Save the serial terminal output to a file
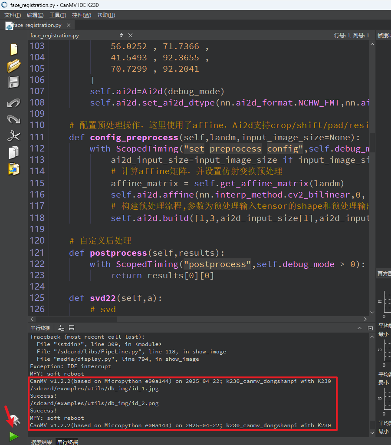Viewport: 391px width, 445px height. coord(72,328)
